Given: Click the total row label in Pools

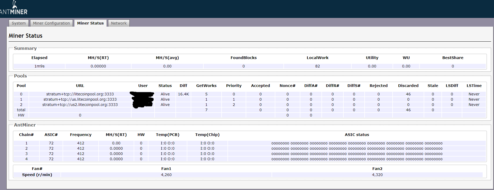Looking at the screenshot, I should 21,110.
